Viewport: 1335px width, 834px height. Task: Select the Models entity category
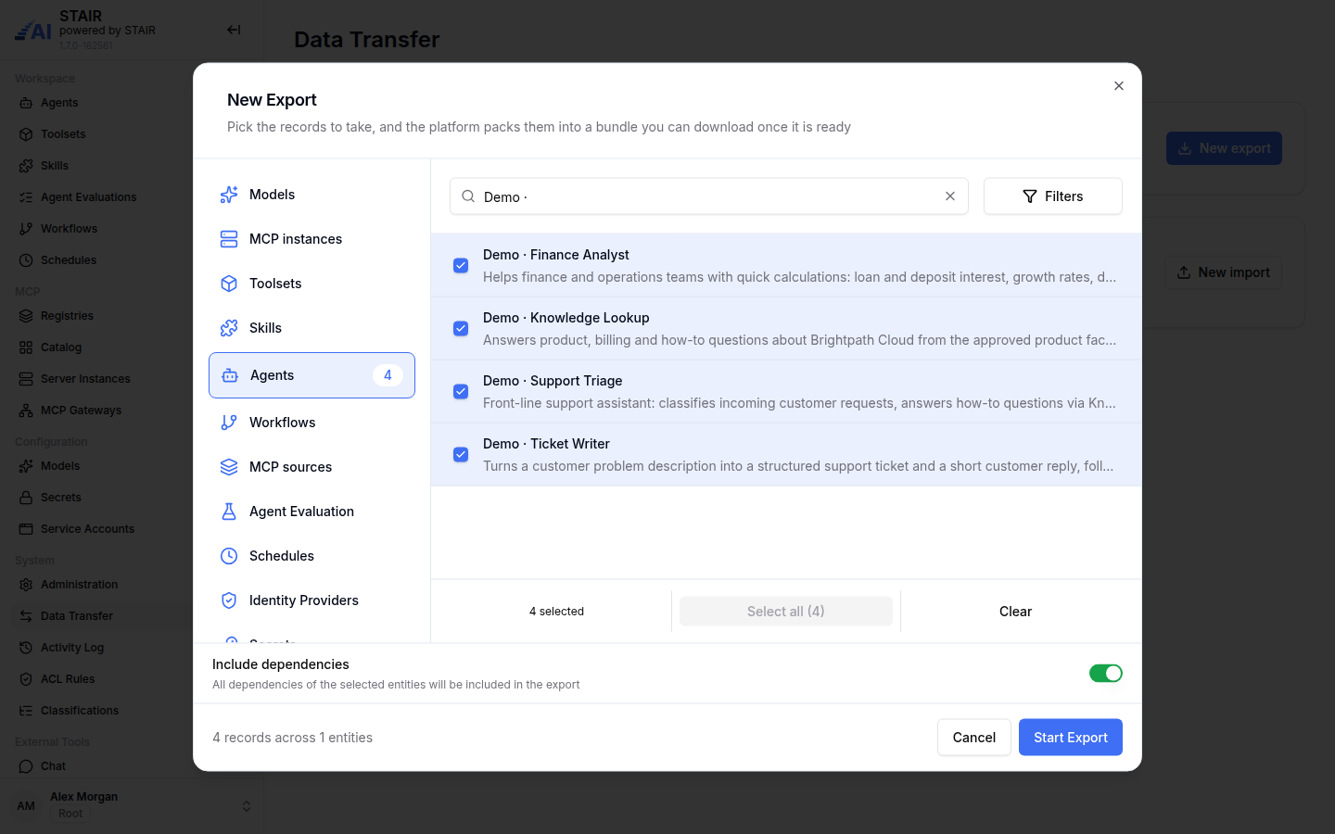311,195
